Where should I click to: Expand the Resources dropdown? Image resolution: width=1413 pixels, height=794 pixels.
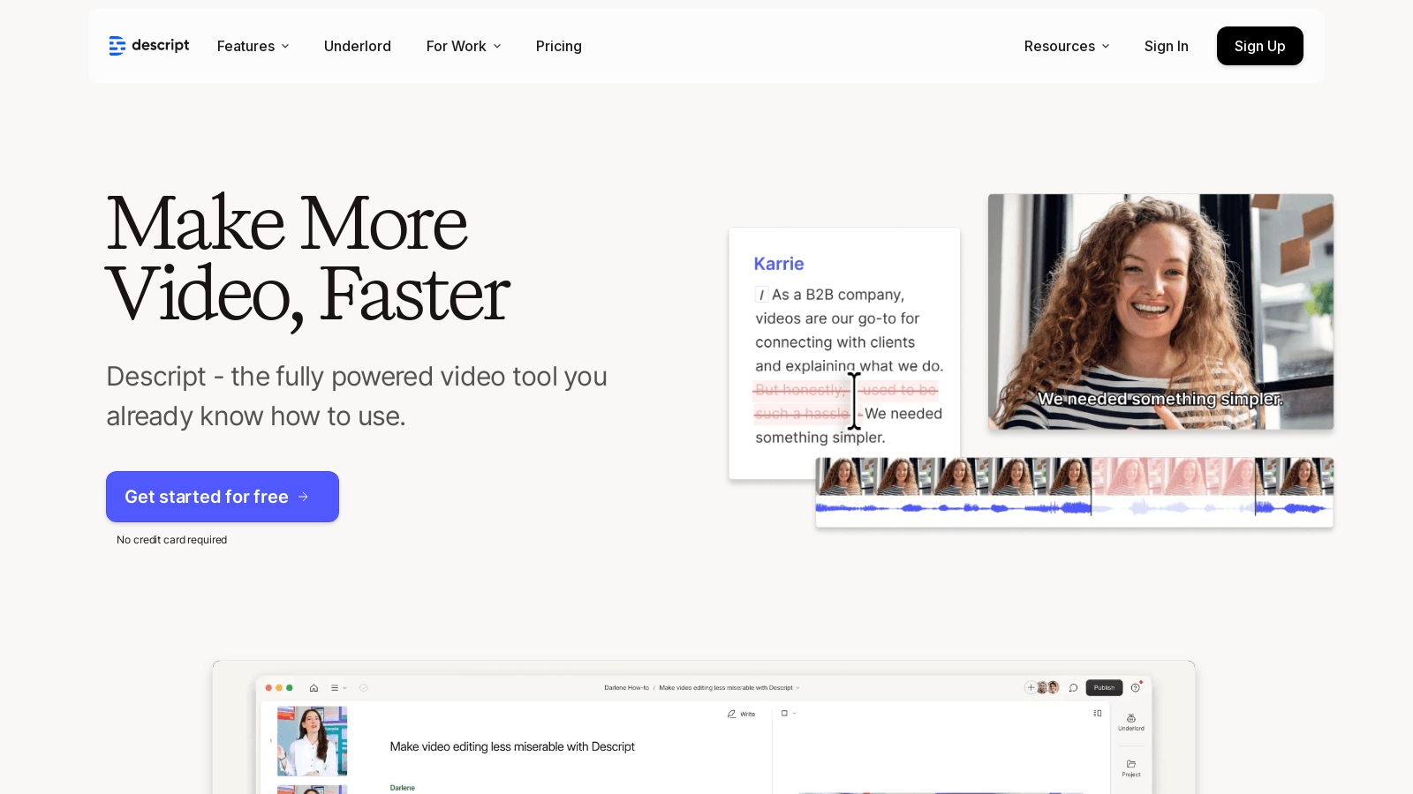(x=1067, y=46)
